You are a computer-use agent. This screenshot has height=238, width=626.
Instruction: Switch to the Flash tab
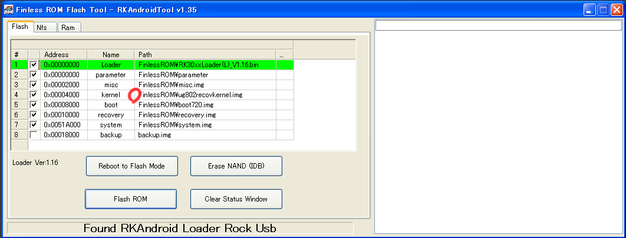(20, 27)
